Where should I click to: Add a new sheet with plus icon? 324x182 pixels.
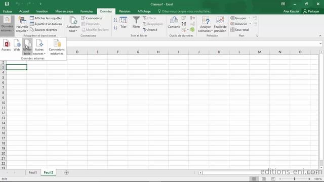click(x=66, y=173)
